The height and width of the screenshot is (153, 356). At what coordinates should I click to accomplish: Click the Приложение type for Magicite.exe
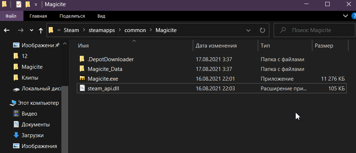(x=277, y=79)
